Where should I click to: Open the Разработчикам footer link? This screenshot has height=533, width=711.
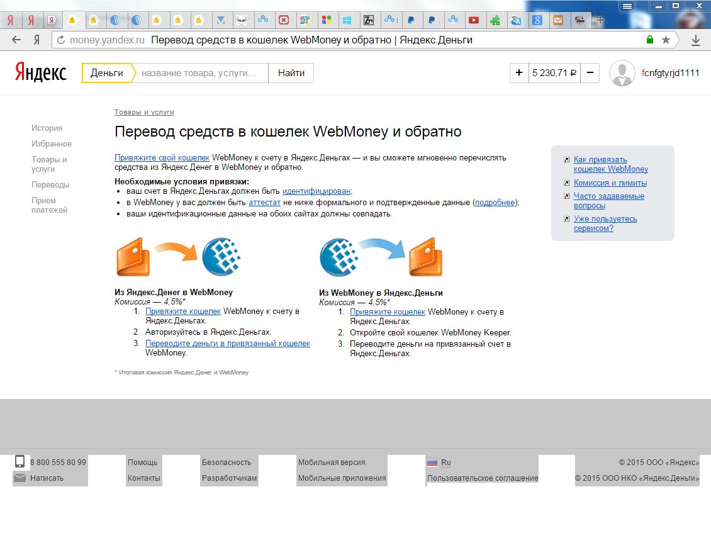(x=230, y=478)
